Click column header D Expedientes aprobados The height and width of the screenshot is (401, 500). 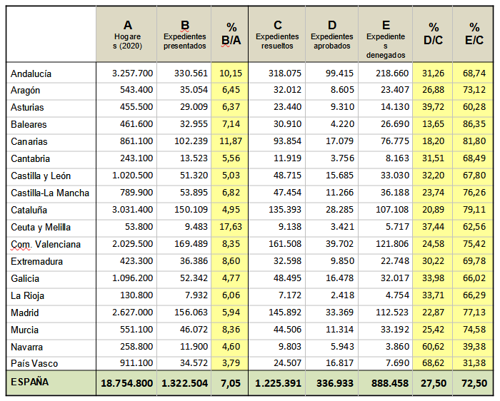[332, 34]
